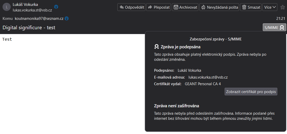Mark message as Nevyžádaná pošta
This screenshot has height=134, width=287.
[x=219, y=7]
